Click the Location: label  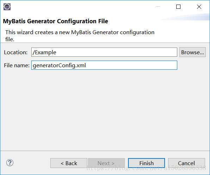pos(16,52)
